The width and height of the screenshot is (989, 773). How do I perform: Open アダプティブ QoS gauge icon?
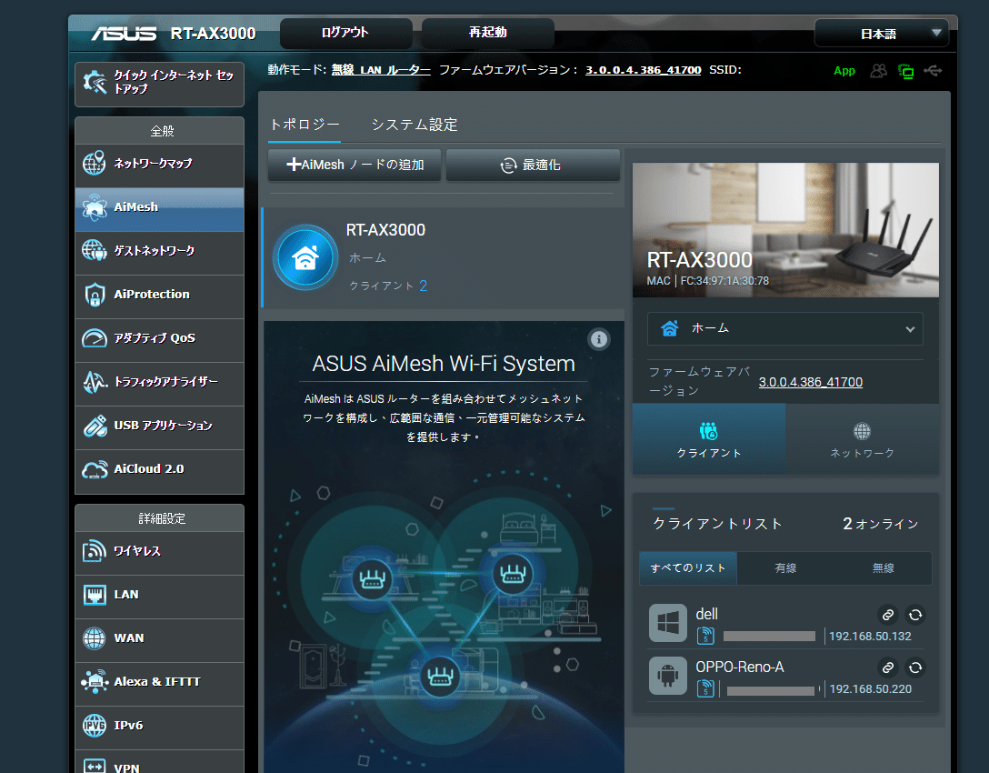95,338
